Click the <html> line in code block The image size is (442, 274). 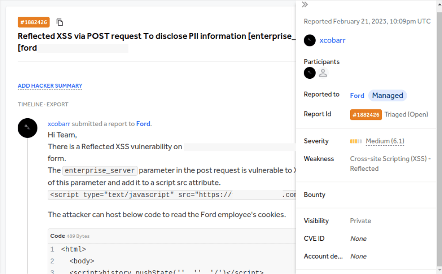tap(73, 250)
